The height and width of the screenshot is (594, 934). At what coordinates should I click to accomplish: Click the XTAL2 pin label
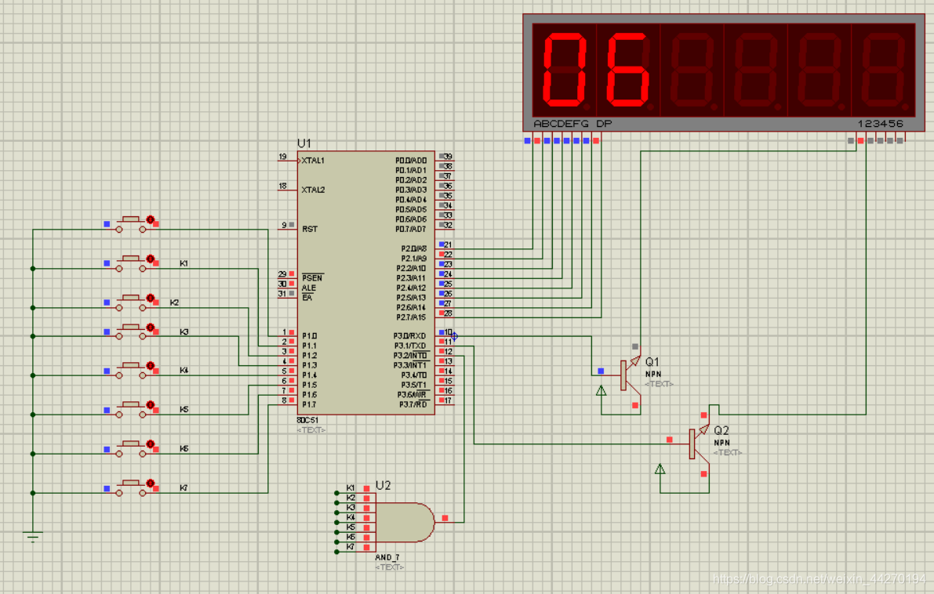313,190
